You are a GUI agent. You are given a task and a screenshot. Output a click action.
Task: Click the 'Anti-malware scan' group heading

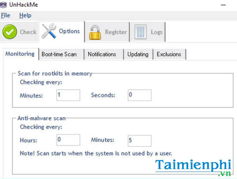point(41,118)
